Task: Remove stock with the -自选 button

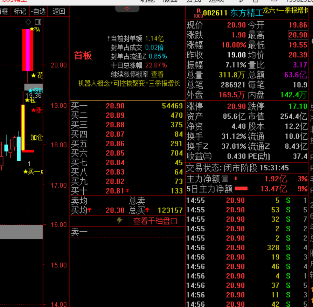Action: [x=39, y=12]
